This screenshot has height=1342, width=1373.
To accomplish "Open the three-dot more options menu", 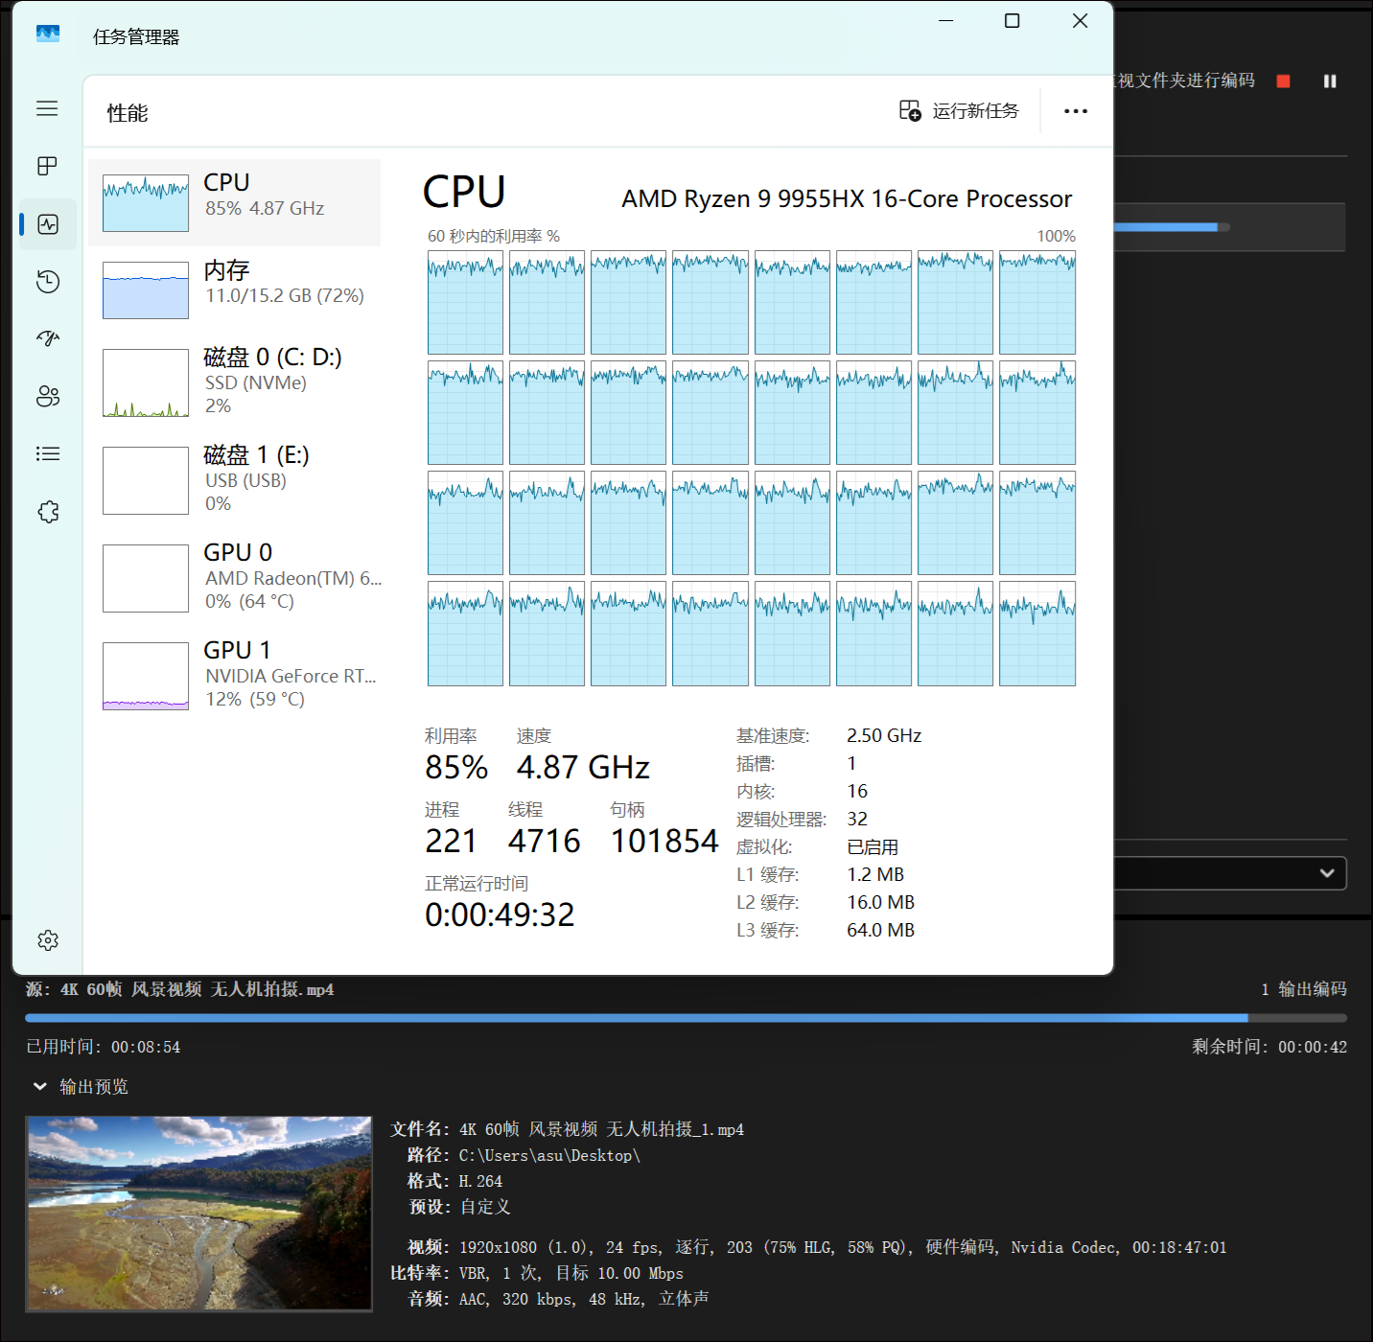I will tap(1076, 111).
